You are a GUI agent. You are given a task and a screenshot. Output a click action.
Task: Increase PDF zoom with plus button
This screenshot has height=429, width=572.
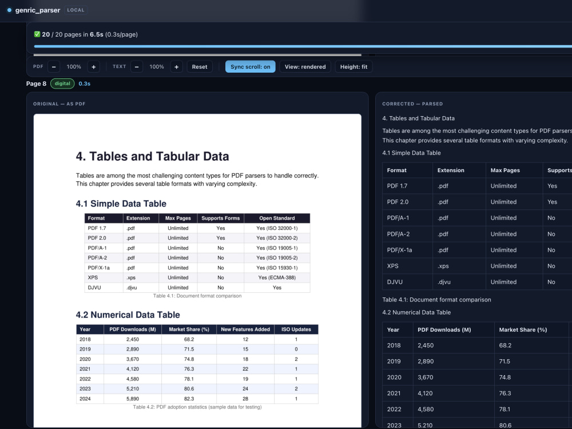click(93, 67)
